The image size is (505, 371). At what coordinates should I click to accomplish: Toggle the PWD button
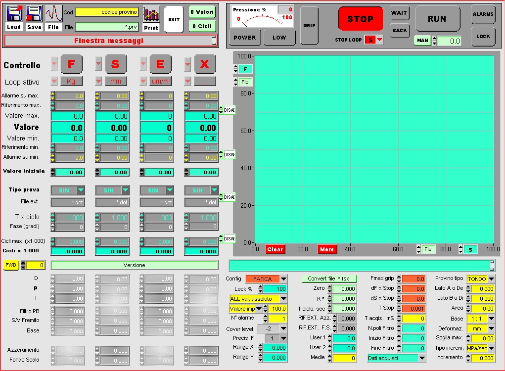pyautogui.click(x=11, y=265)
